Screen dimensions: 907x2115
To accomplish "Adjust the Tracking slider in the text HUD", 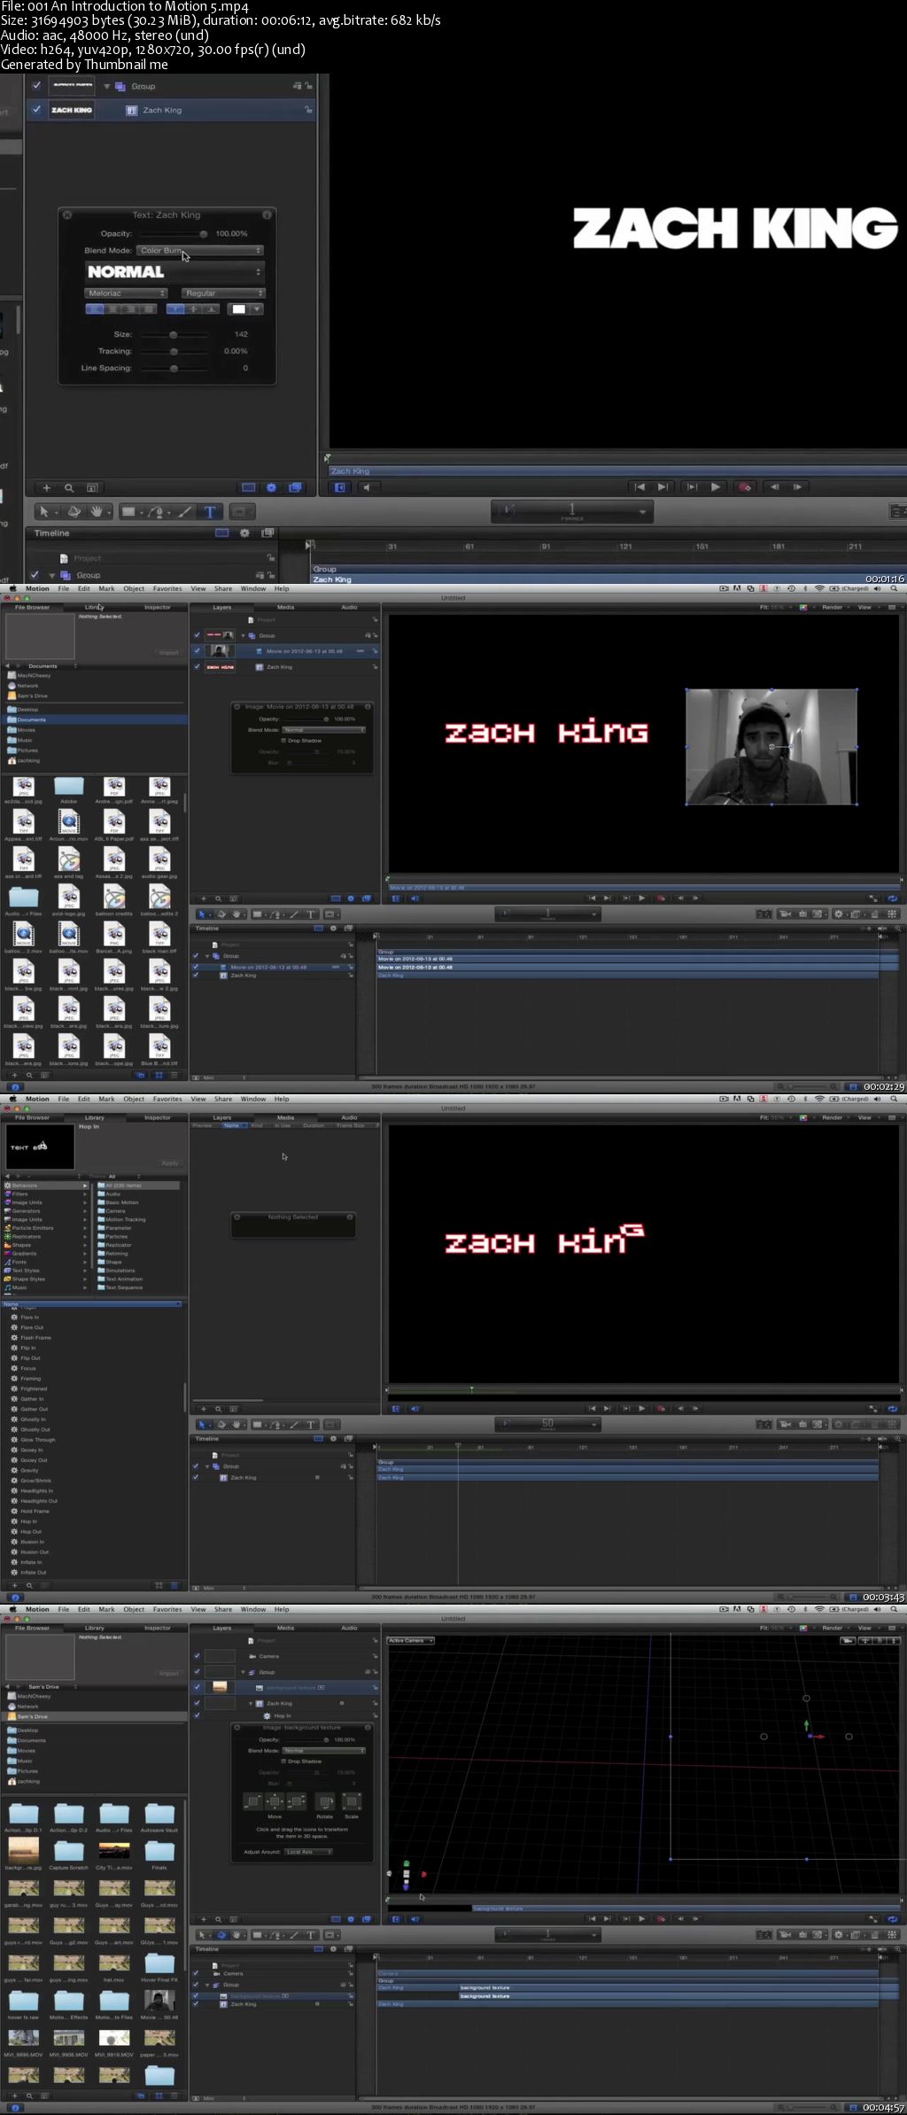I will (174, 352).
